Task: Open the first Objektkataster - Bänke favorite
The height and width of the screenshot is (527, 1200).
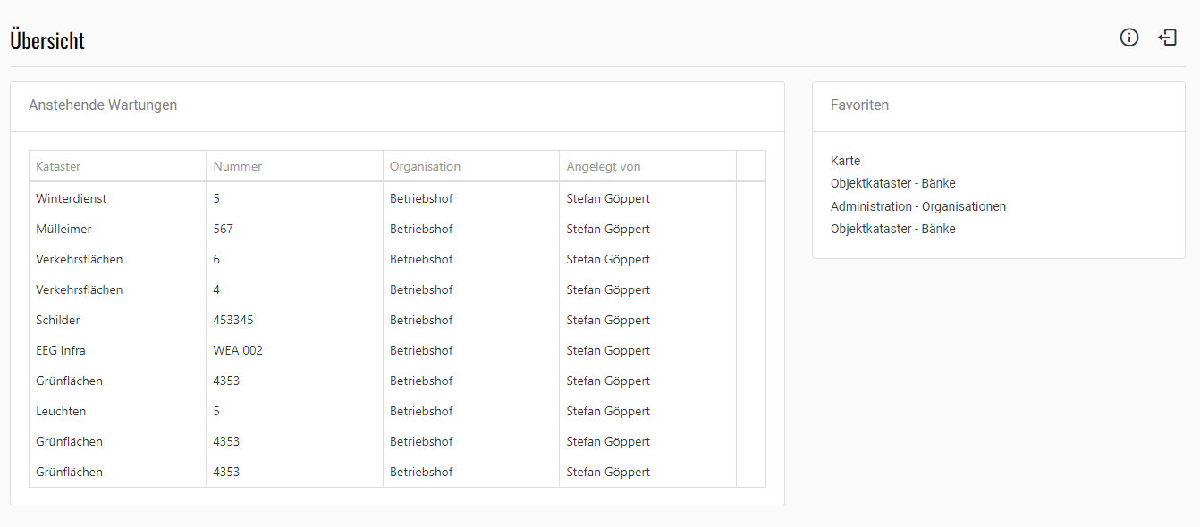Action: pos(892,183)
